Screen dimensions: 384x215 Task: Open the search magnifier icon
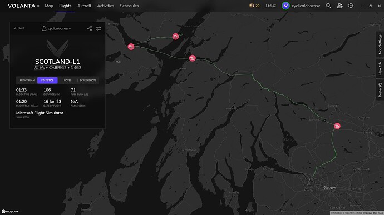click(328, 6)
